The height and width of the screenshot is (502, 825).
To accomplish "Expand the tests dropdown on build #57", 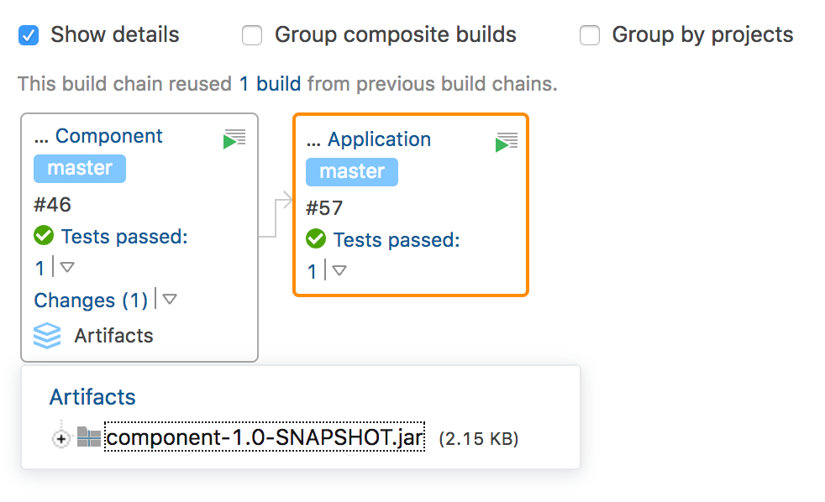I will (339, 271).
